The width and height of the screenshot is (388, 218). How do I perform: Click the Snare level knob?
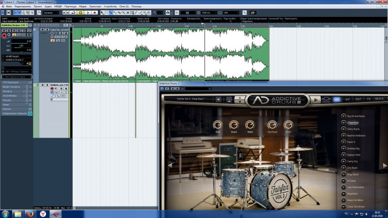pyautogui.click(x=234, y=125)
